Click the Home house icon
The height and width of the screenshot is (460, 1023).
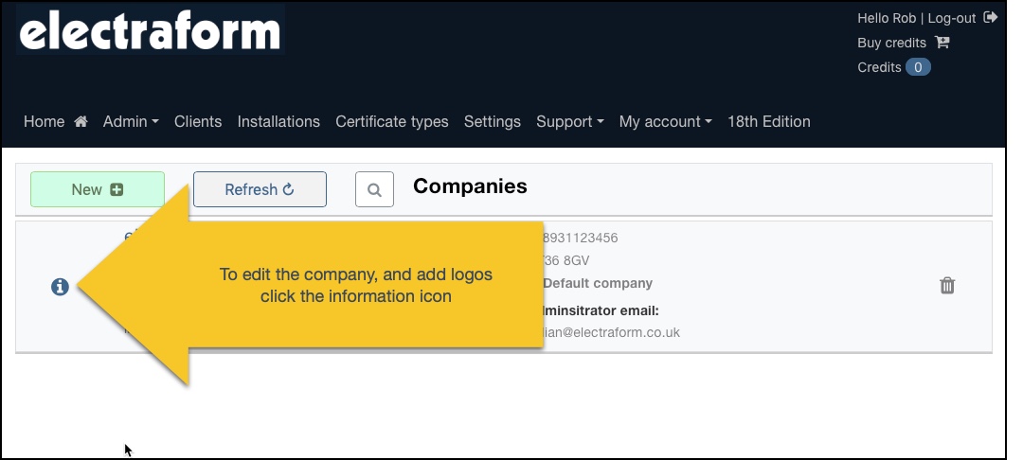tap(81, 121)
